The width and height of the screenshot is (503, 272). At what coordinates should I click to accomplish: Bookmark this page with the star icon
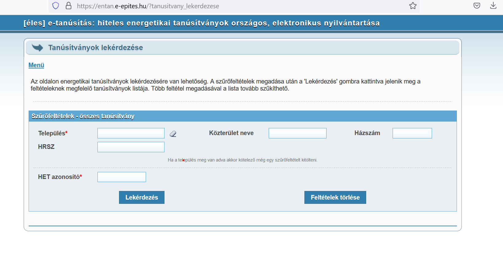[413, 6]
